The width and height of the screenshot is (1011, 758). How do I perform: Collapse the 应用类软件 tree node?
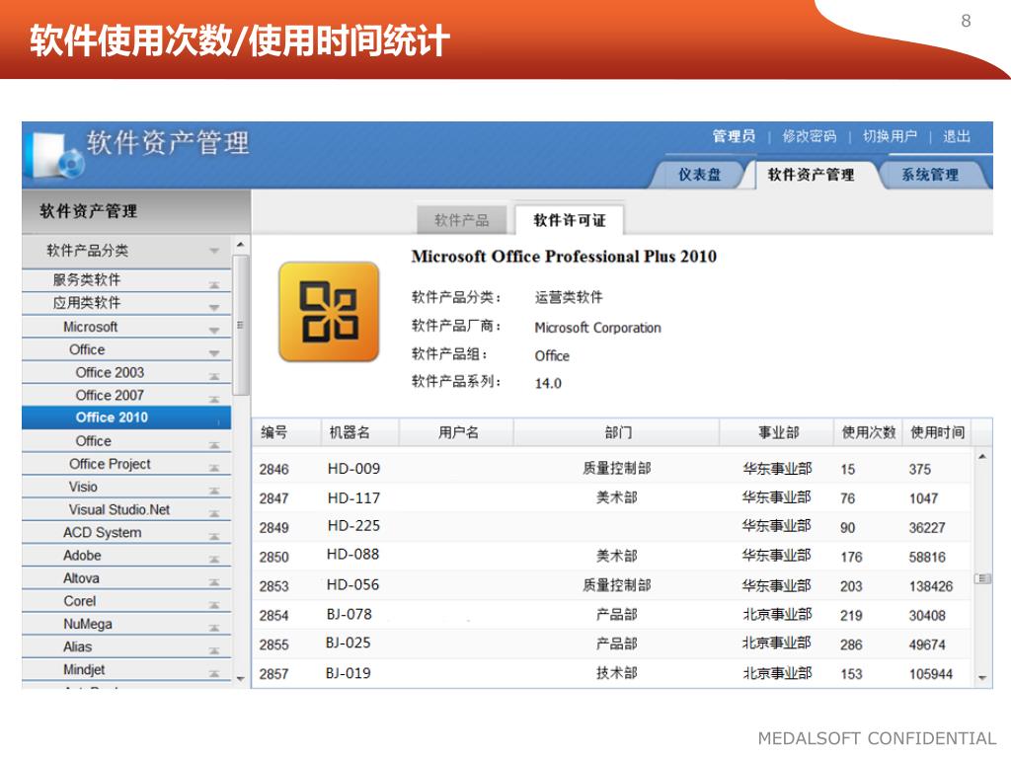coord(214,305)
